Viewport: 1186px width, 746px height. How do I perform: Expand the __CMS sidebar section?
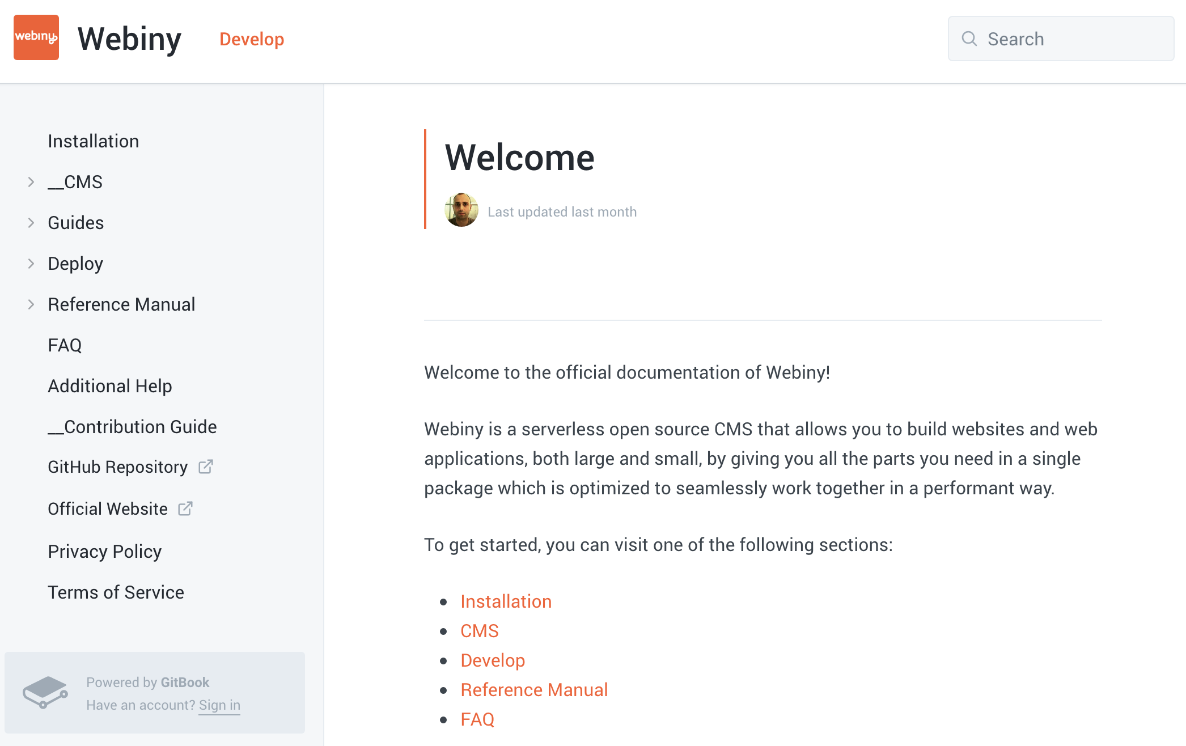[x=31, y=182]
